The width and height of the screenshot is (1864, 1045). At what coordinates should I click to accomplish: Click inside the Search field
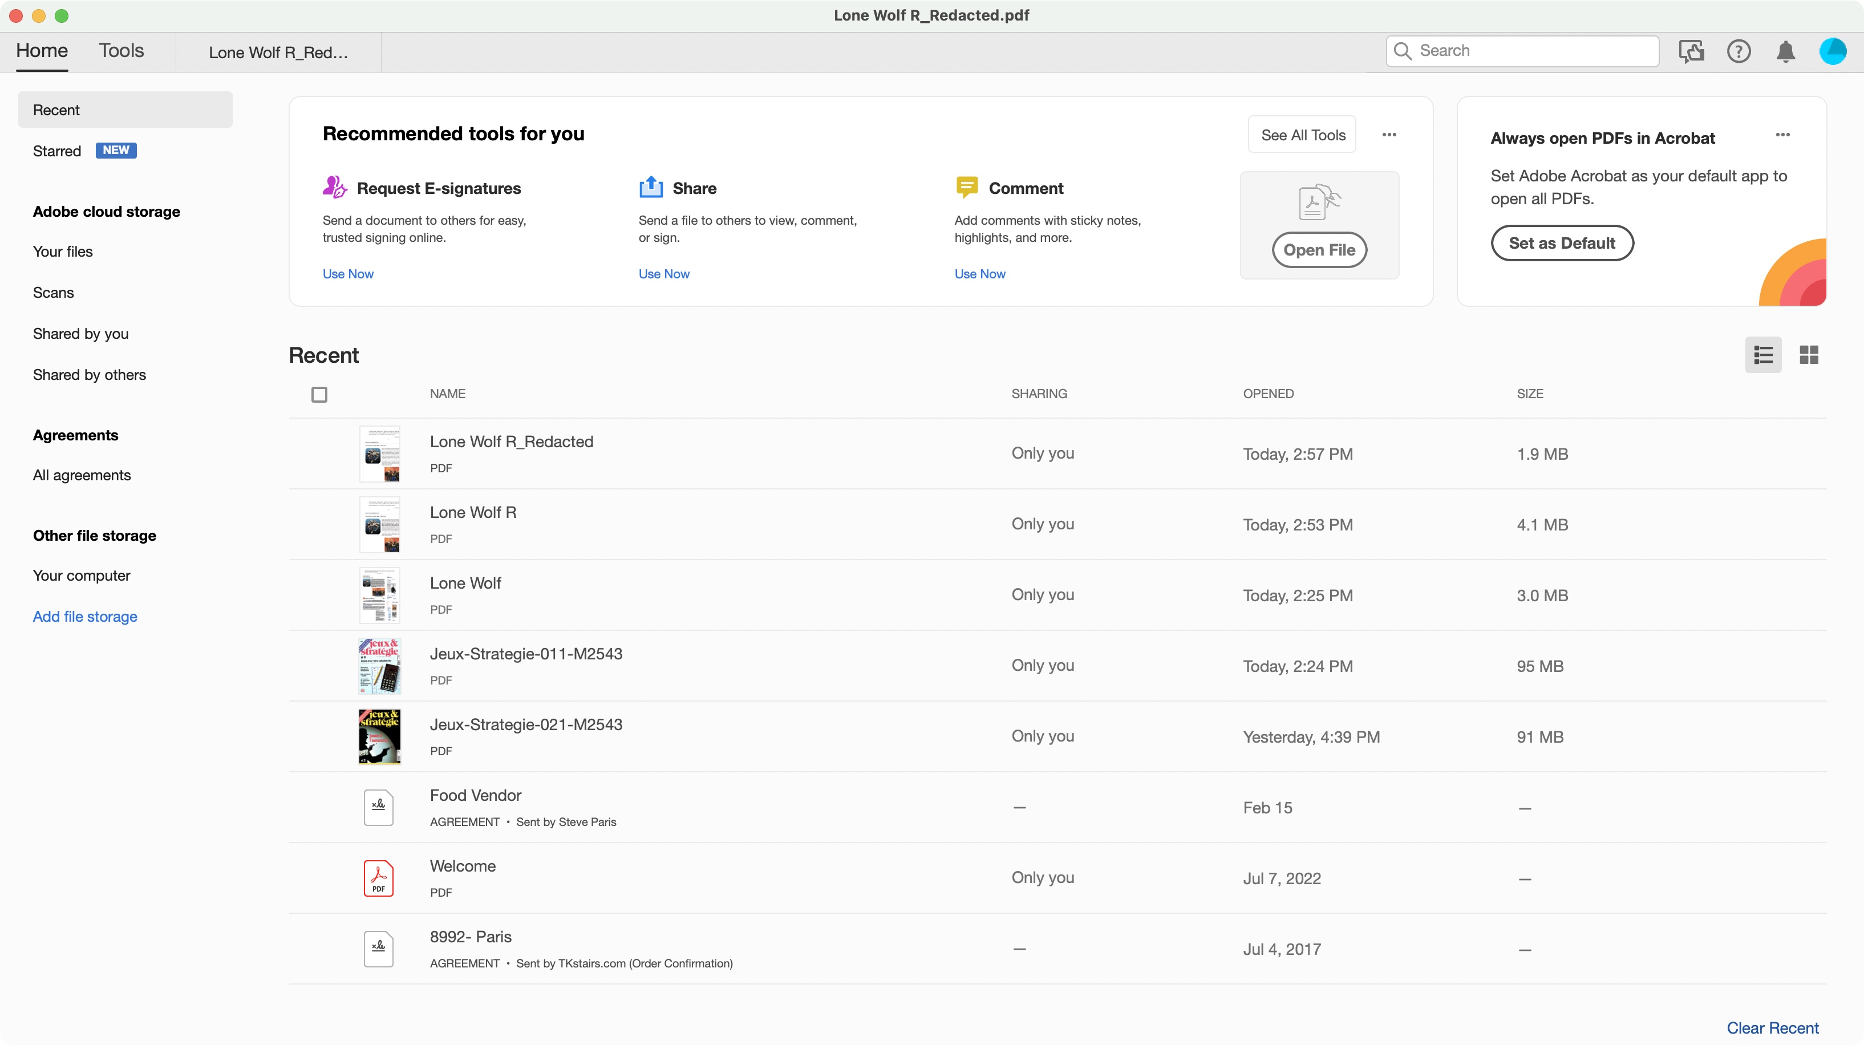[x=1522, y=51]
